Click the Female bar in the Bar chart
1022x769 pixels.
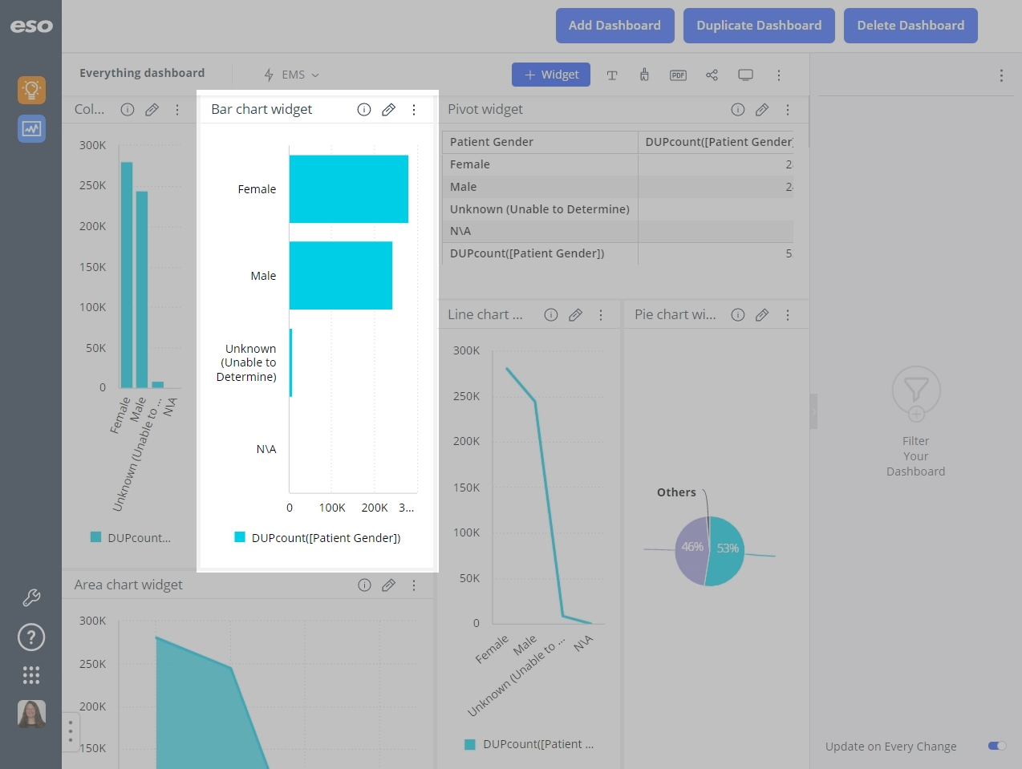click(349, 189)
